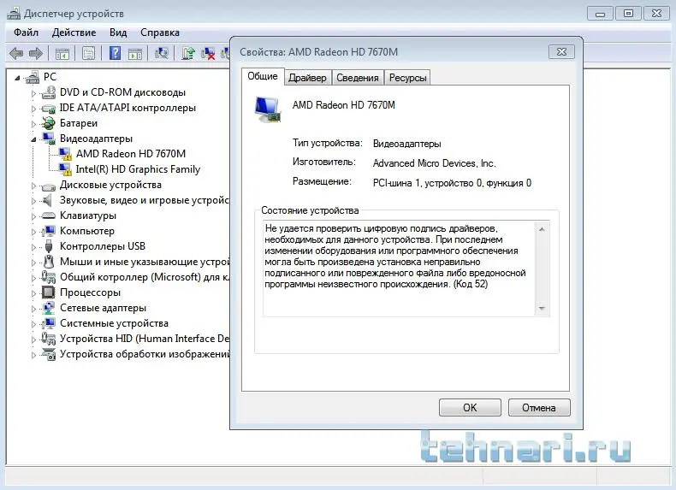This screenshot has height=490, width=676.
Task: Click the Батареи battery icon
Action: [x=49, y=123]
